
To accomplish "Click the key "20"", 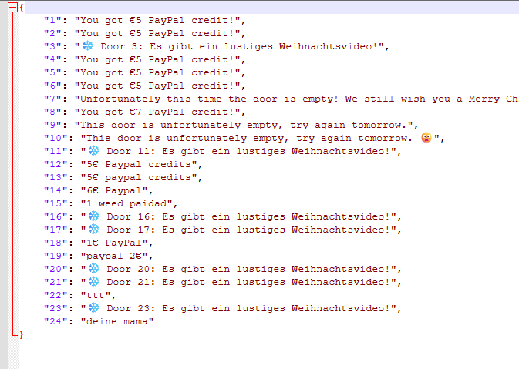I will 56,269.
